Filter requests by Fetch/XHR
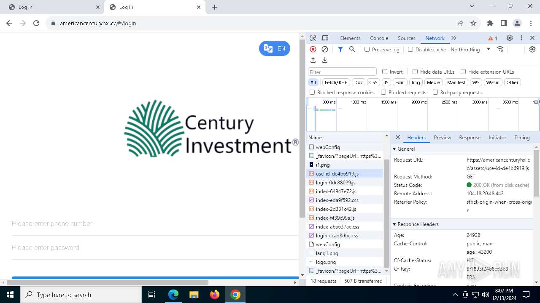The height and width of the screenshot is (303, 540). 336,82
